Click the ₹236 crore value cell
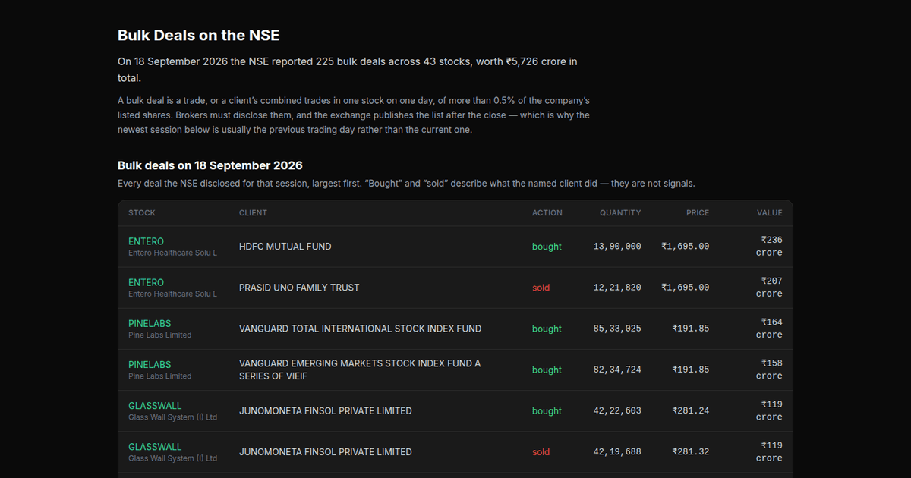The width and height of the screenshot is (911, 478). (769, 246)
